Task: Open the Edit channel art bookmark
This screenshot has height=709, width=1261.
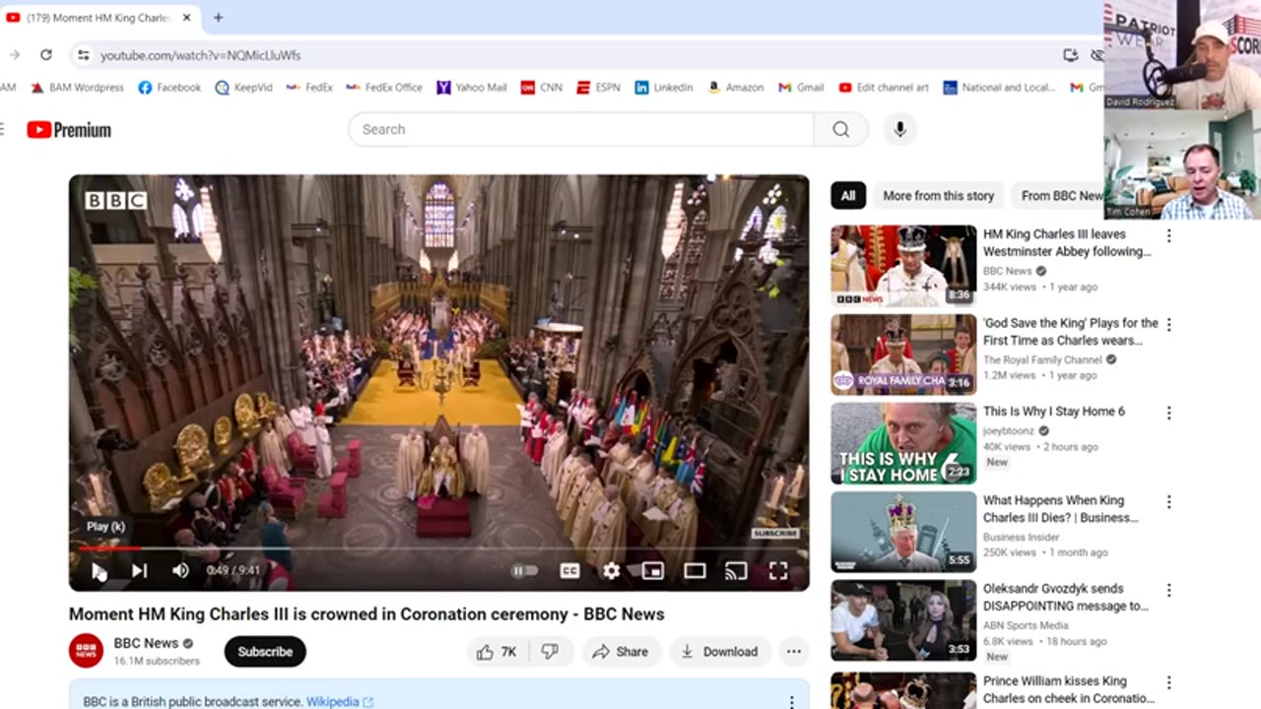Action: coord(884,88)
